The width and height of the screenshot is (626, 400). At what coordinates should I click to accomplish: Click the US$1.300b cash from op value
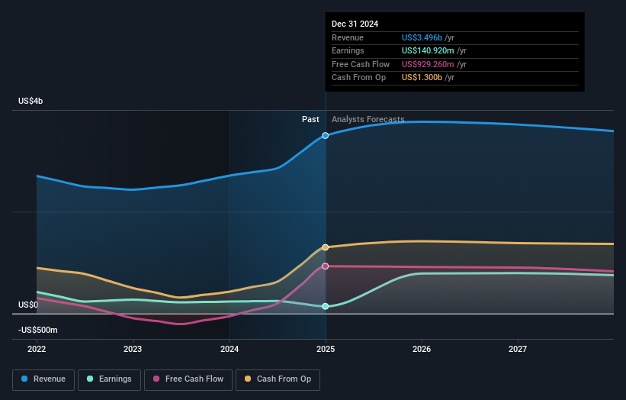tap(422, 78)
